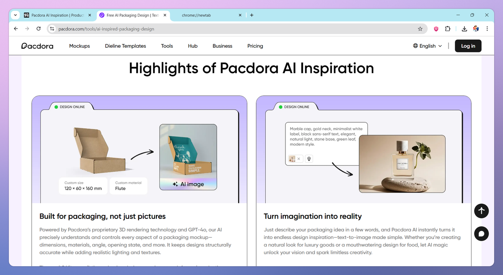Screen dimensions: 503x275
Task: Click the address bar URL field
Action: tap(237, 29)
